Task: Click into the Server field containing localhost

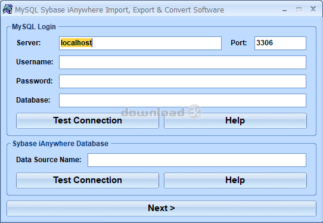Action: pyautogui.click(x=140, y=43)
